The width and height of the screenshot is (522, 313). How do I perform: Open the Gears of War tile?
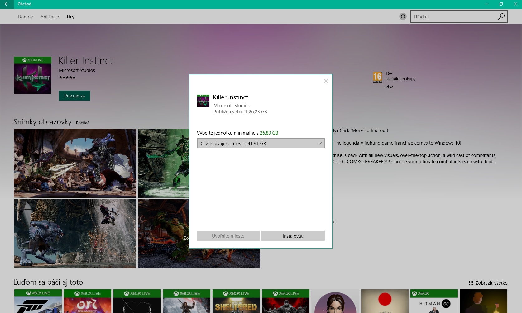pos(286,301)
